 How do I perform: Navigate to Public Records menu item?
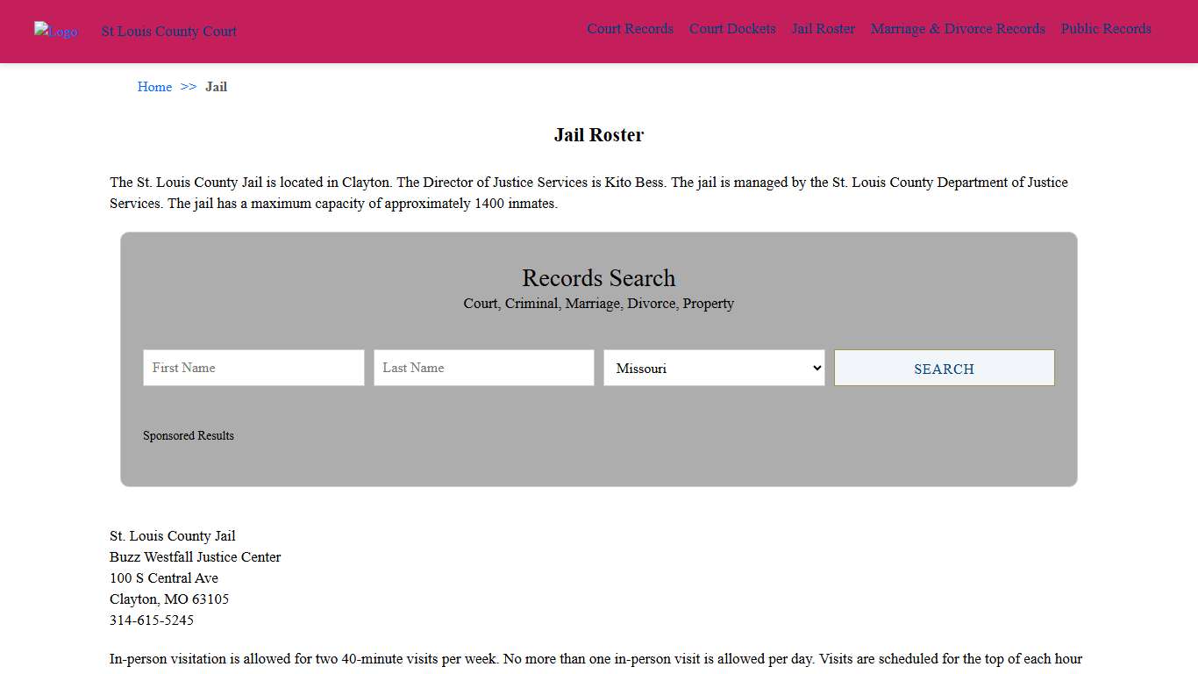tap(1106, 29)
